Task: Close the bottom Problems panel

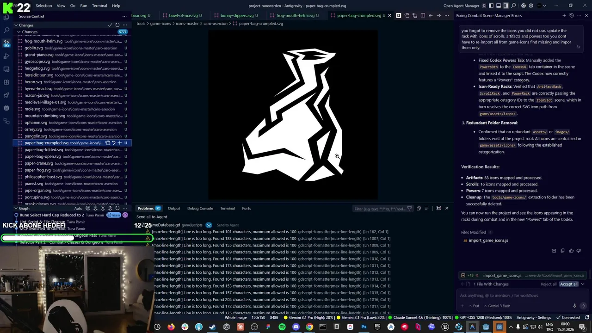Action: (x=446, y=208)
